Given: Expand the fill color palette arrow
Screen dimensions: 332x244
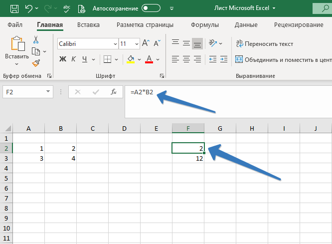Looking at the screenshot, I should (139, 59).
